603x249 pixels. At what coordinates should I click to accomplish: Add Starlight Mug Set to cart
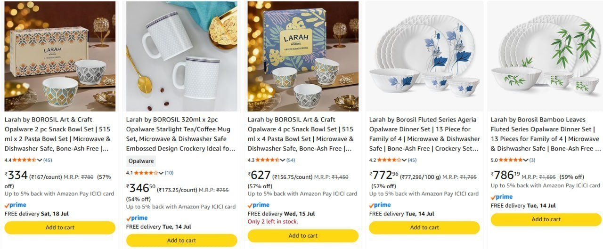(181, 241)
